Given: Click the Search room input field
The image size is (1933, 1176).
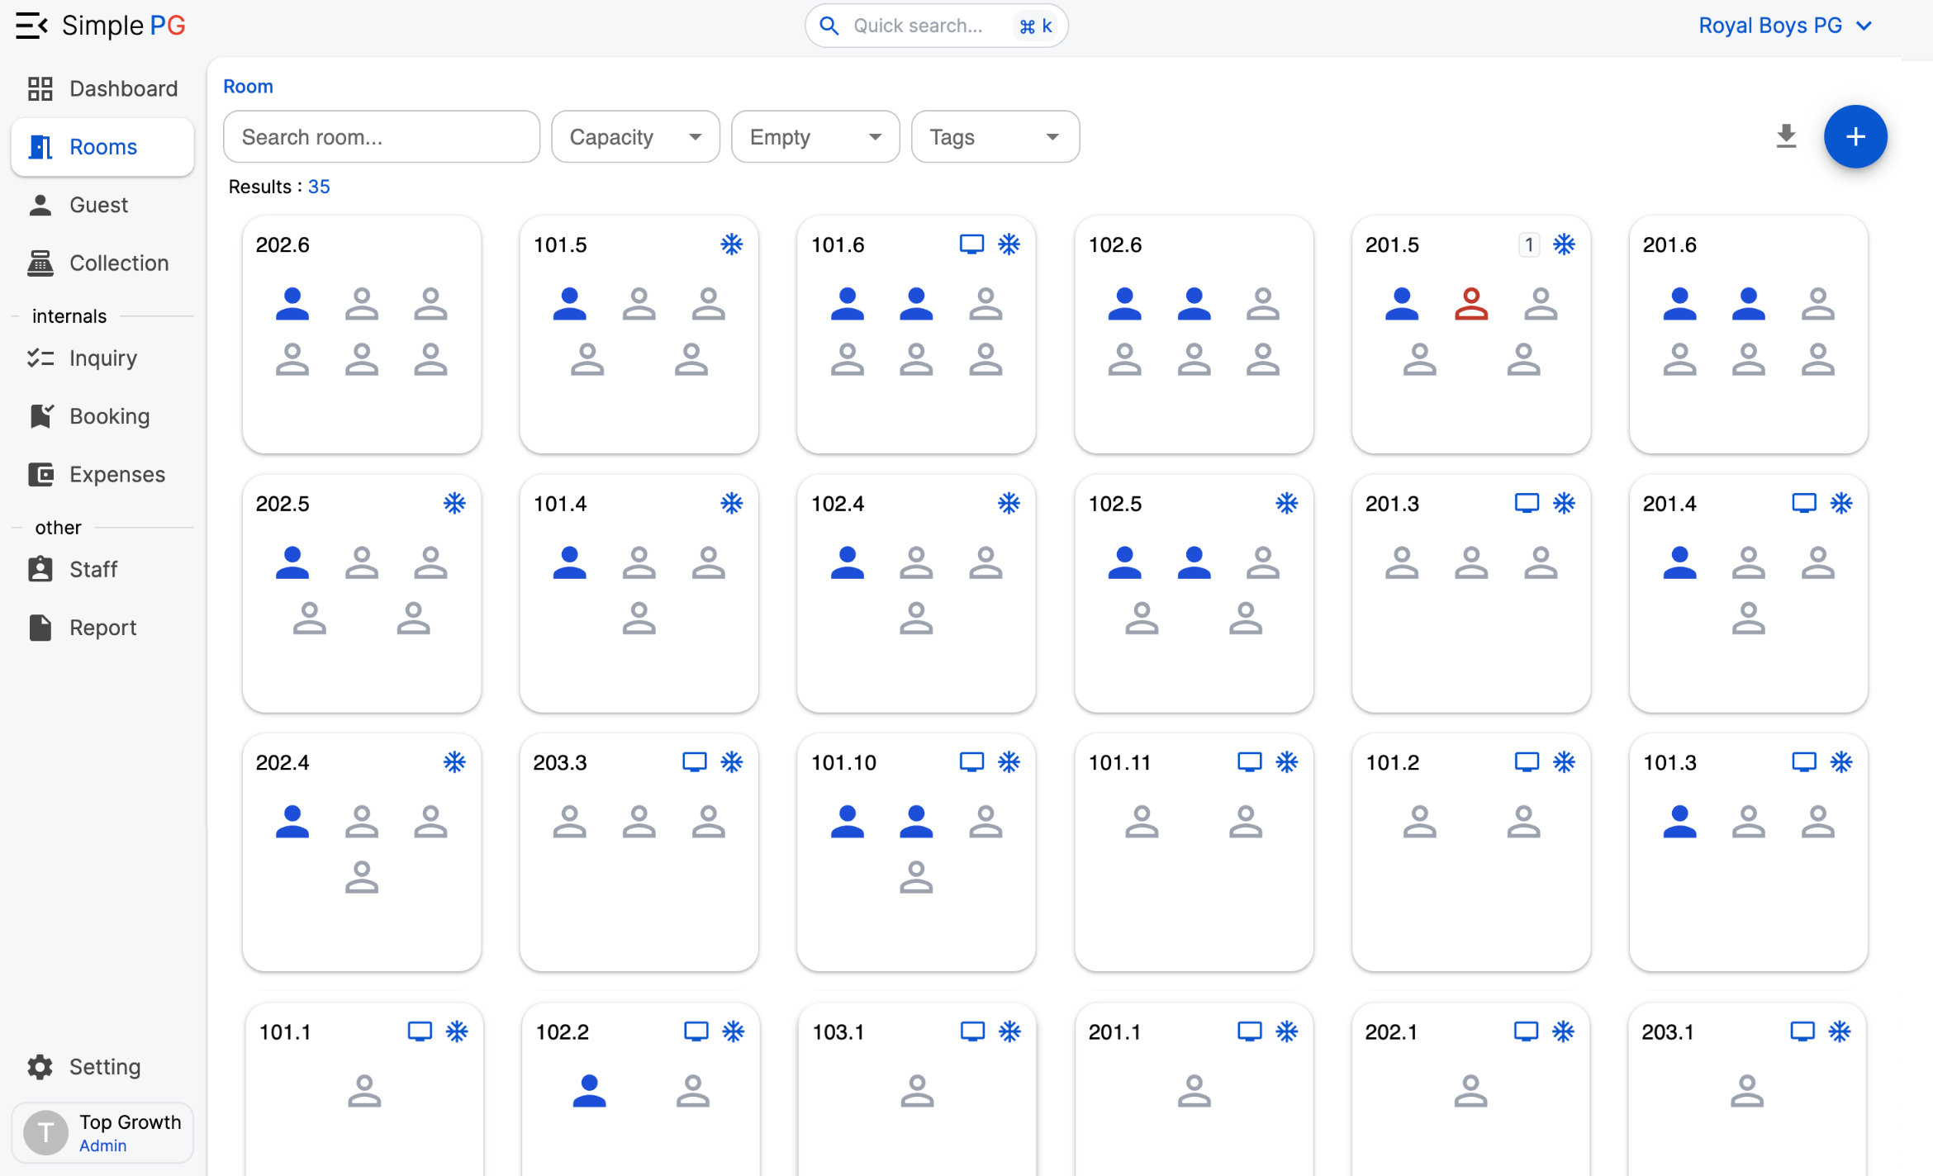Looking at the screenshot, I should point(381,137).
